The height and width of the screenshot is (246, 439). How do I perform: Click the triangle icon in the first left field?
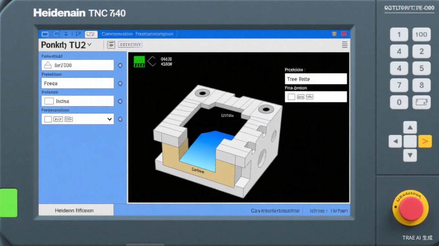click(x=48, y=65)
